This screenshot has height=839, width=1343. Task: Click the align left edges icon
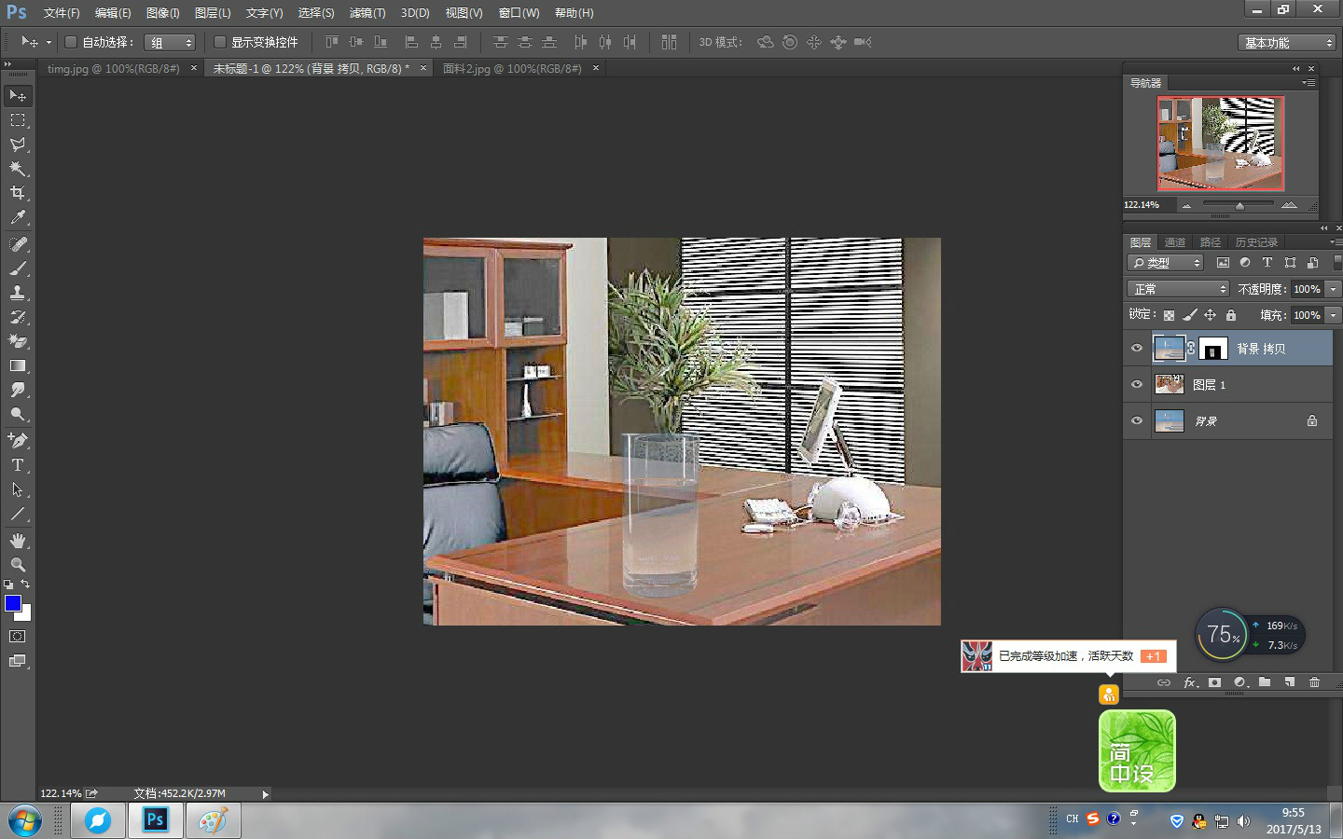click(411, 42)
